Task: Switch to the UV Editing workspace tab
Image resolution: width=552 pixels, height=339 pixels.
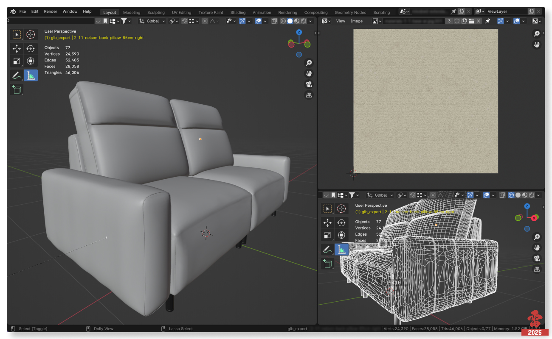Action: [181, 12]
